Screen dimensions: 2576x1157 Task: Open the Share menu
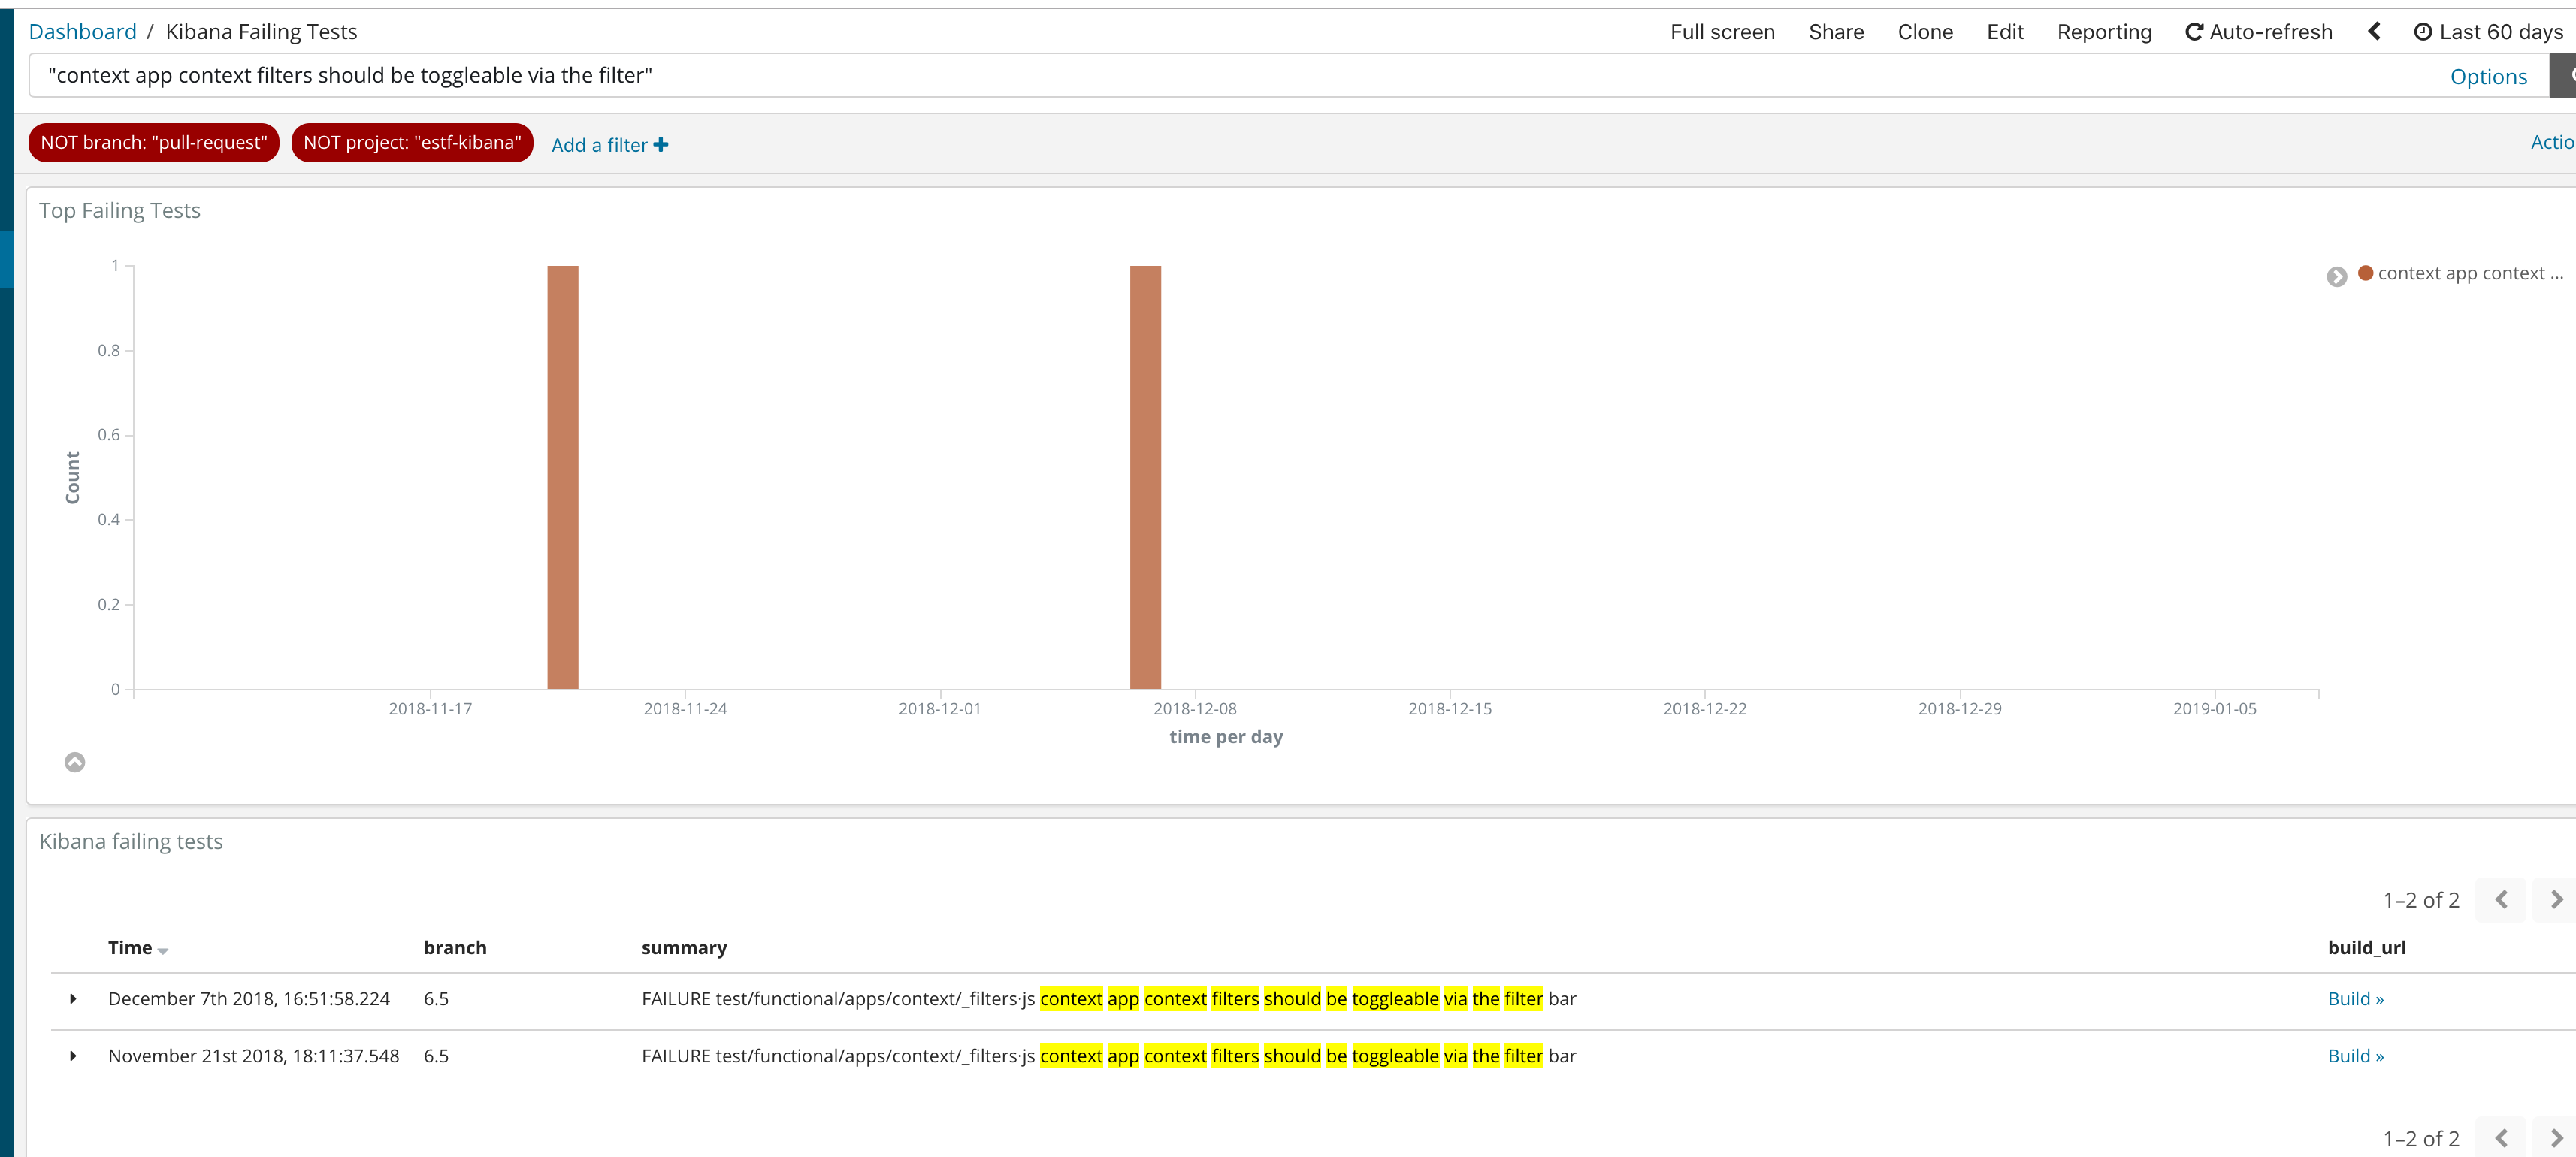(x=1835, y=31)
